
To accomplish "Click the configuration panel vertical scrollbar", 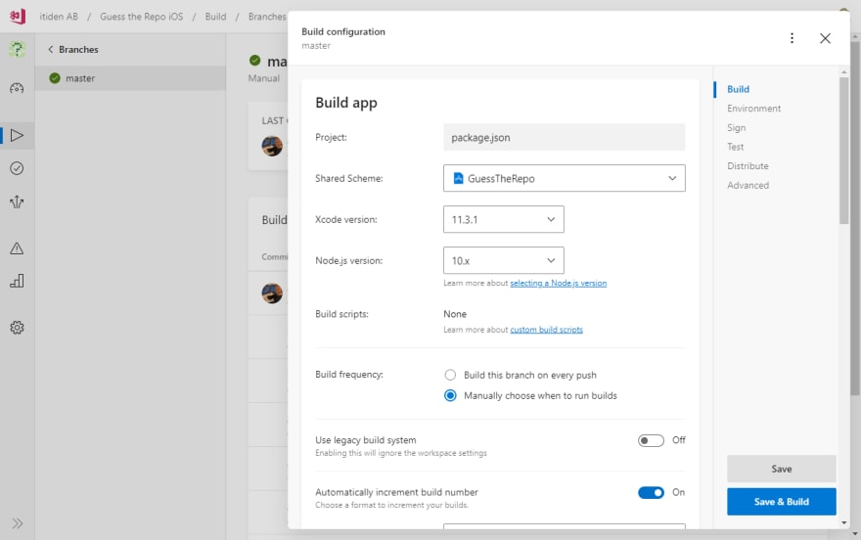I will [x=843, y=151].
